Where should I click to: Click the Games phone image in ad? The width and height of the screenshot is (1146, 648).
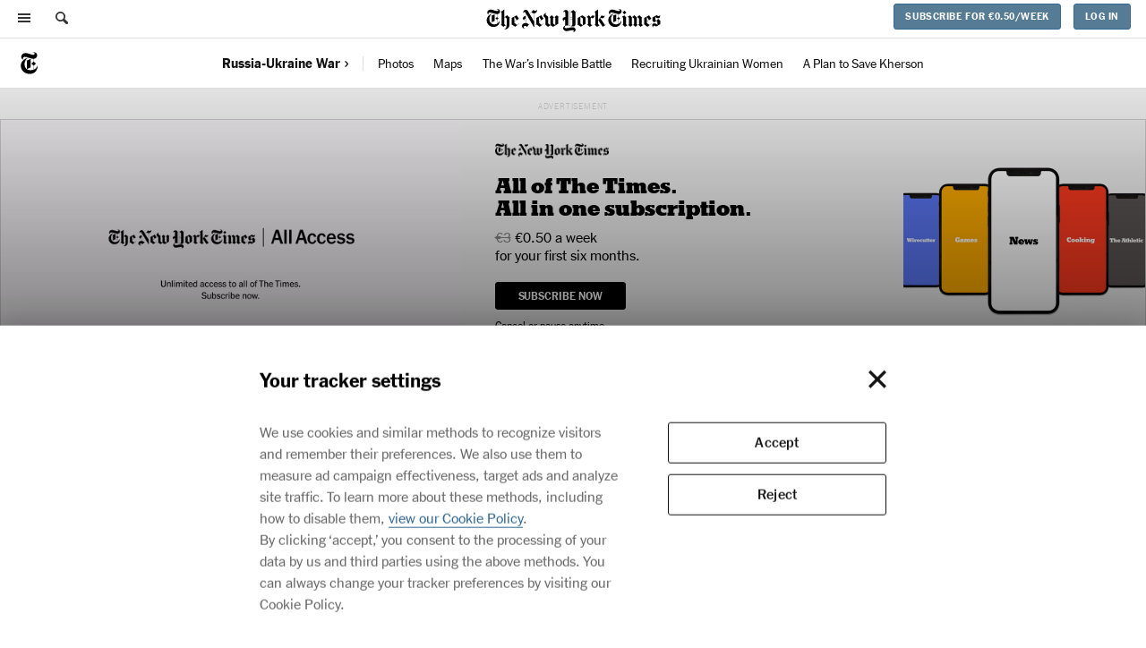point(965,239)
